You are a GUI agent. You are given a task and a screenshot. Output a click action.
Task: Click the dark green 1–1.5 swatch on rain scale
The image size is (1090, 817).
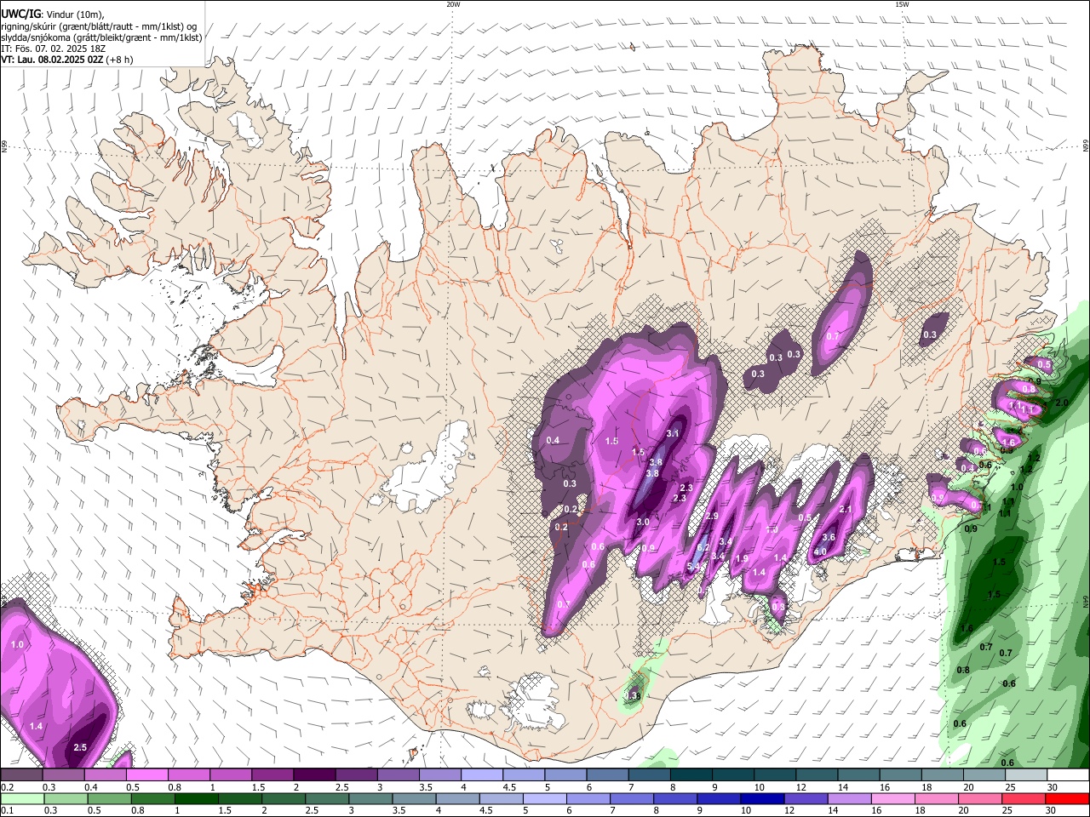click(197, 798)
